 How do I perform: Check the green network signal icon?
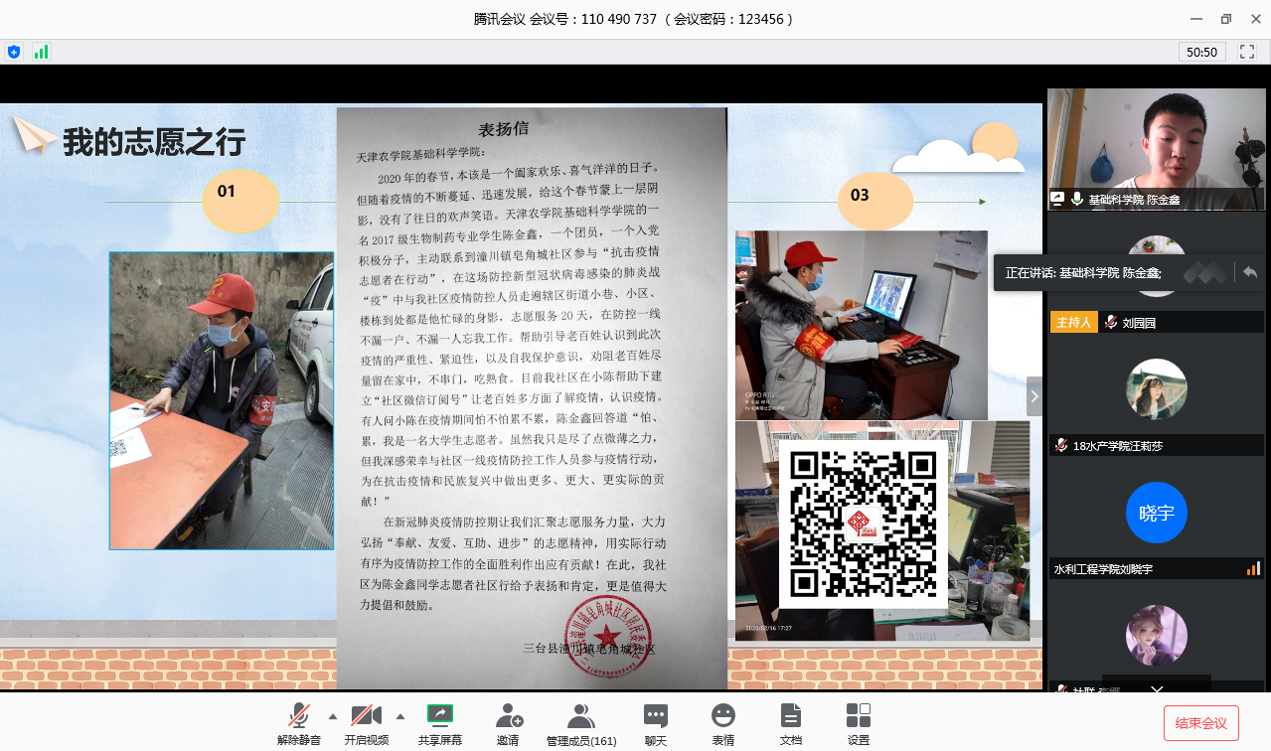(x=41, y=52)
